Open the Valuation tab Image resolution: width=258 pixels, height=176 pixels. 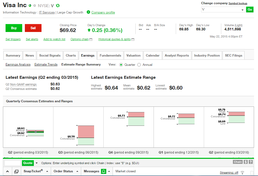pyautogui.click(x=133, y=55)
